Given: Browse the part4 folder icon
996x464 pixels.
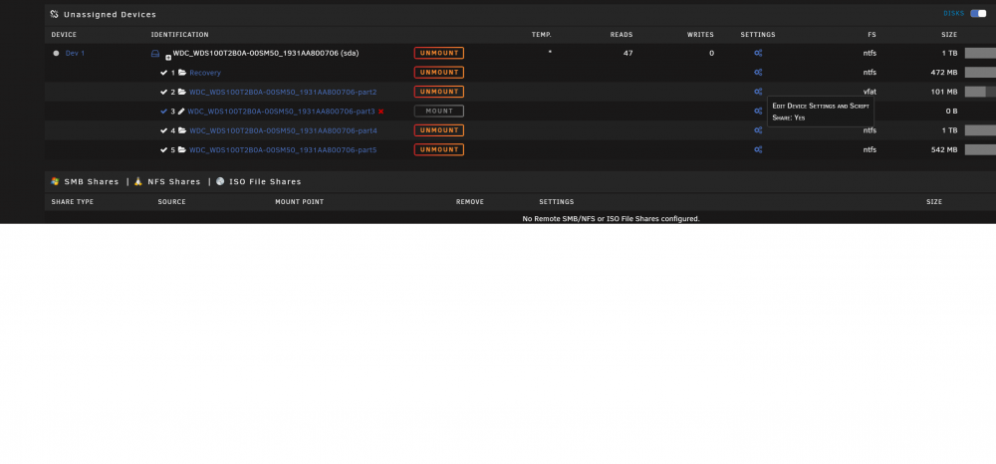Looking at the screenshot, I should [182, 130].
